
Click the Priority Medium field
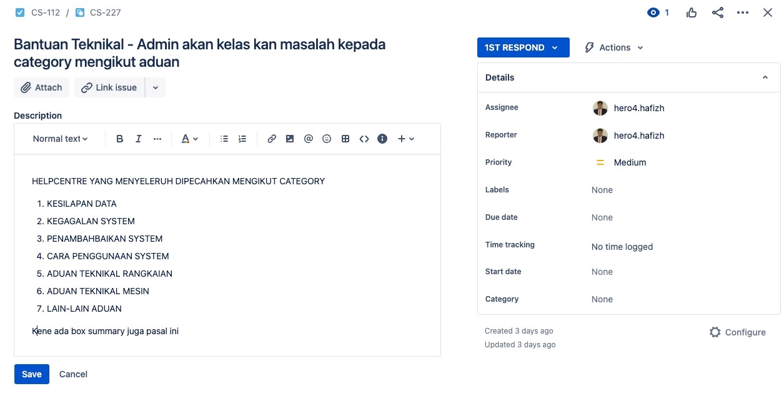tap(629, 162)
